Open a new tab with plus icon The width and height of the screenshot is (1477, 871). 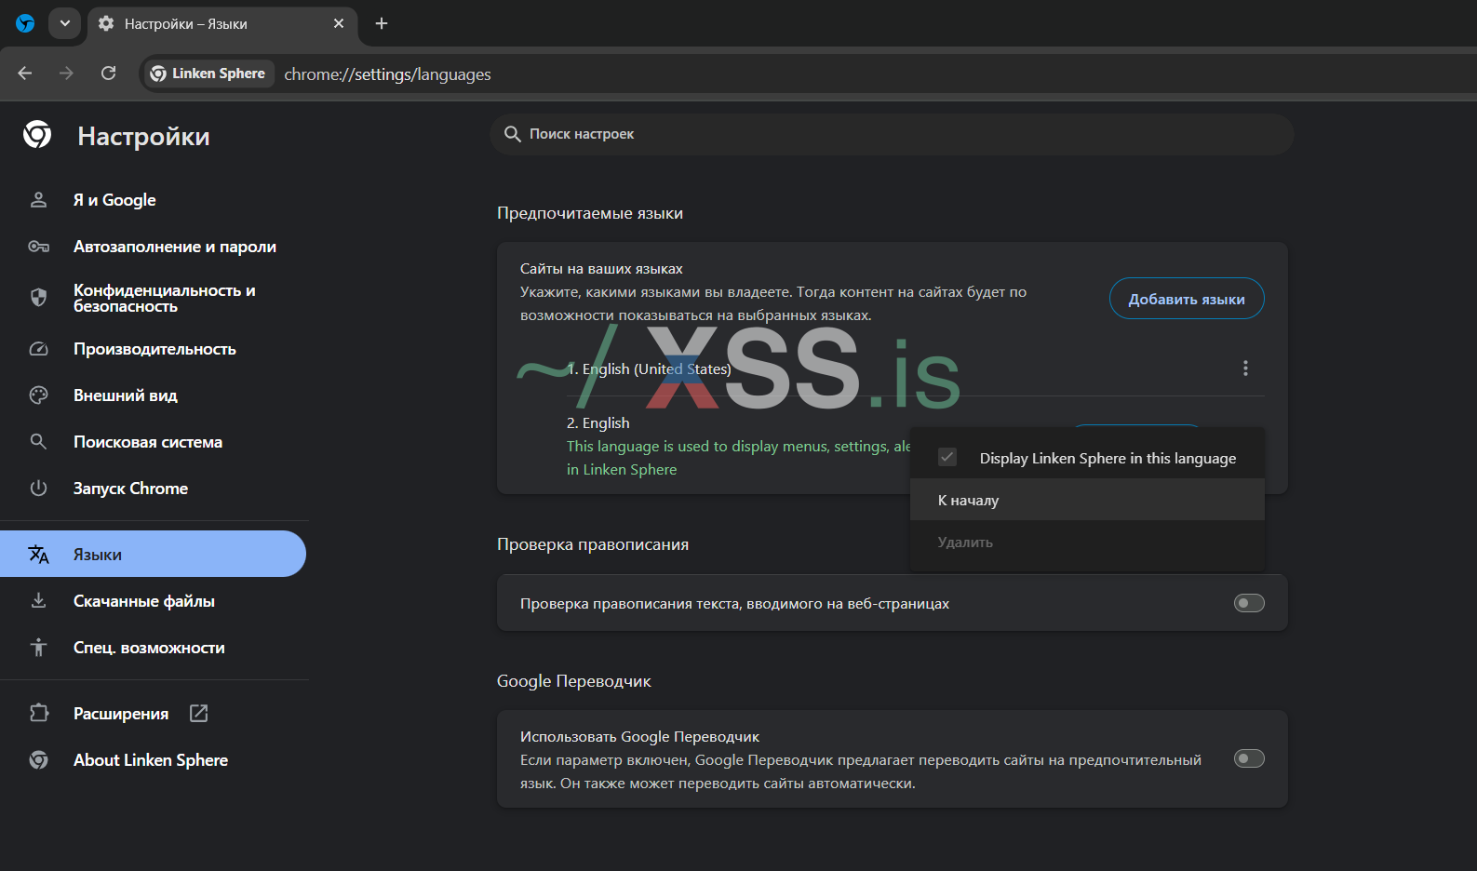tap(382, 23)
